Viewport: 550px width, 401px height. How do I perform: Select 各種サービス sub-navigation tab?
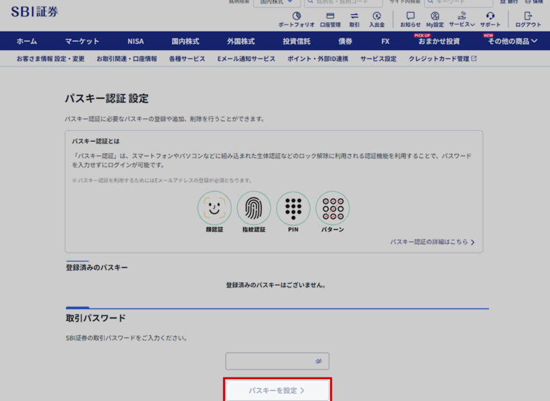click(187, 59)
